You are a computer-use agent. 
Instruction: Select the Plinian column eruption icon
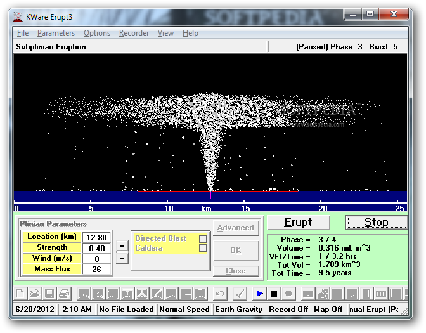pos(127,294)
